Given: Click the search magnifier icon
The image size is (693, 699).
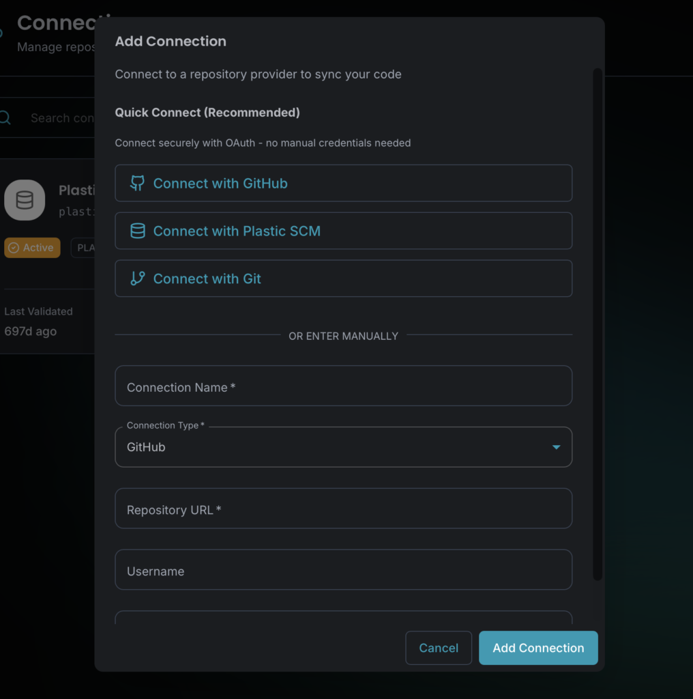Looking at the screenshot, I should (x=5, y=118).
